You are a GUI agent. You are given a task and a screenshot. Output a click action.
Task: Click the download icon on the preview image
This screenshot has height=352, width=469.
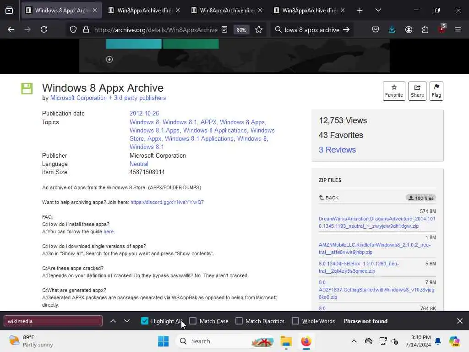(x=109, y=59)
